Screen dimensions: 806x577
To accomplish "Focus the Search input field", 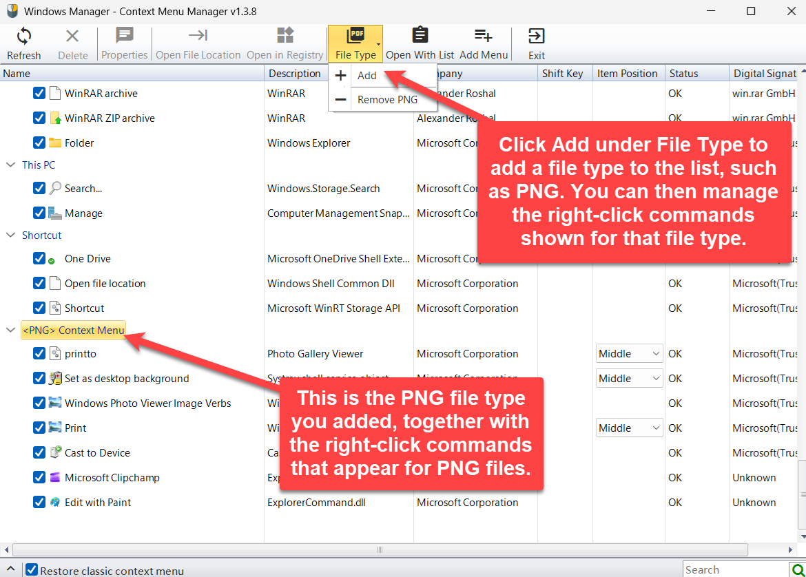I will (x=736, y=570).
